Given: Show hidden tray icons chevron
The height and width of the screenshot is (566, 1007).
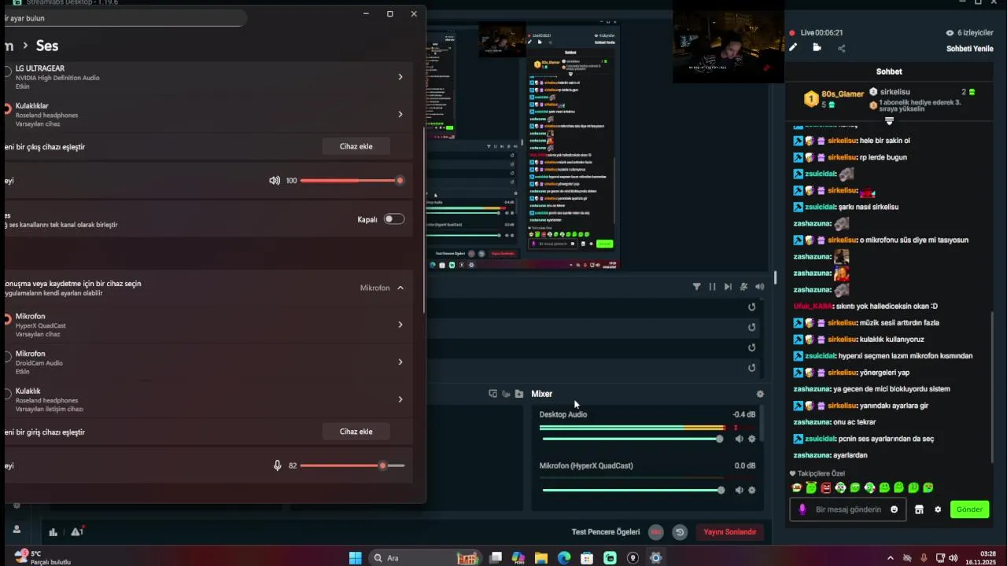Looking at the screenshot, I should coord(891,558).
